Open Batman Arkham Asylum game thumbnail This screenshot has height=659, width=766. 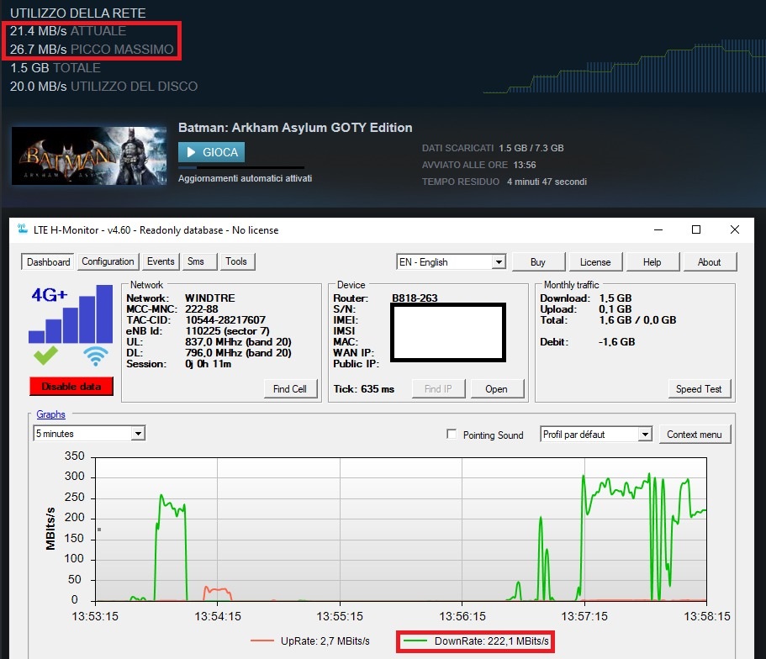coord(89,156)
